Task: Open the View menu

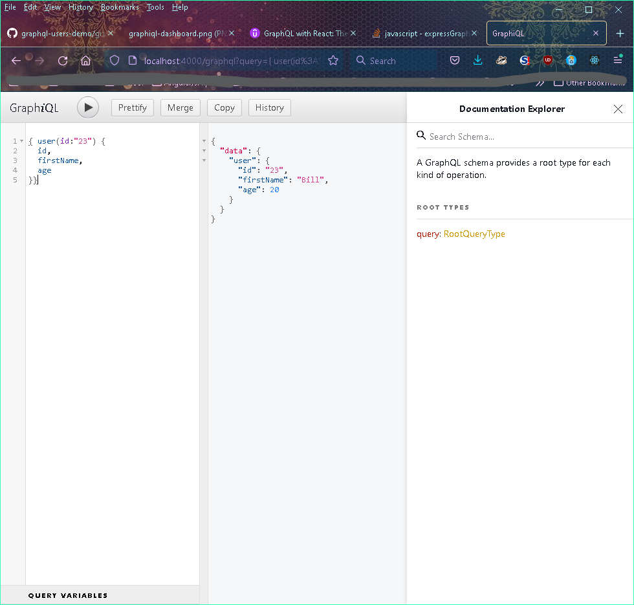Action: coord(52,7)
